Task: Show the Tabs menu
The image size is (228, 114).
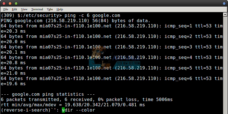Action: [50, 9]
